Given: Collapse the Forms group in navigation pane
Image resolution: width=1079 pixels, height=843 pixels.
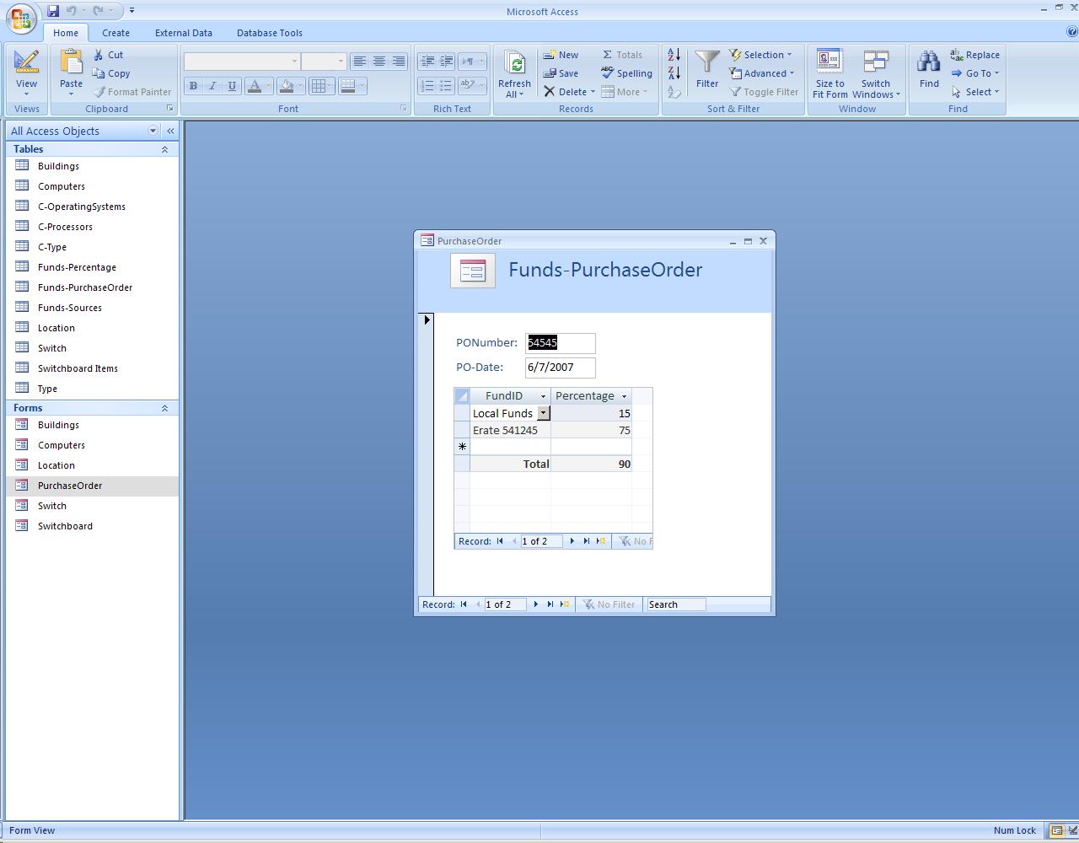Looking at the screenshot, I should tap(164, 408).
